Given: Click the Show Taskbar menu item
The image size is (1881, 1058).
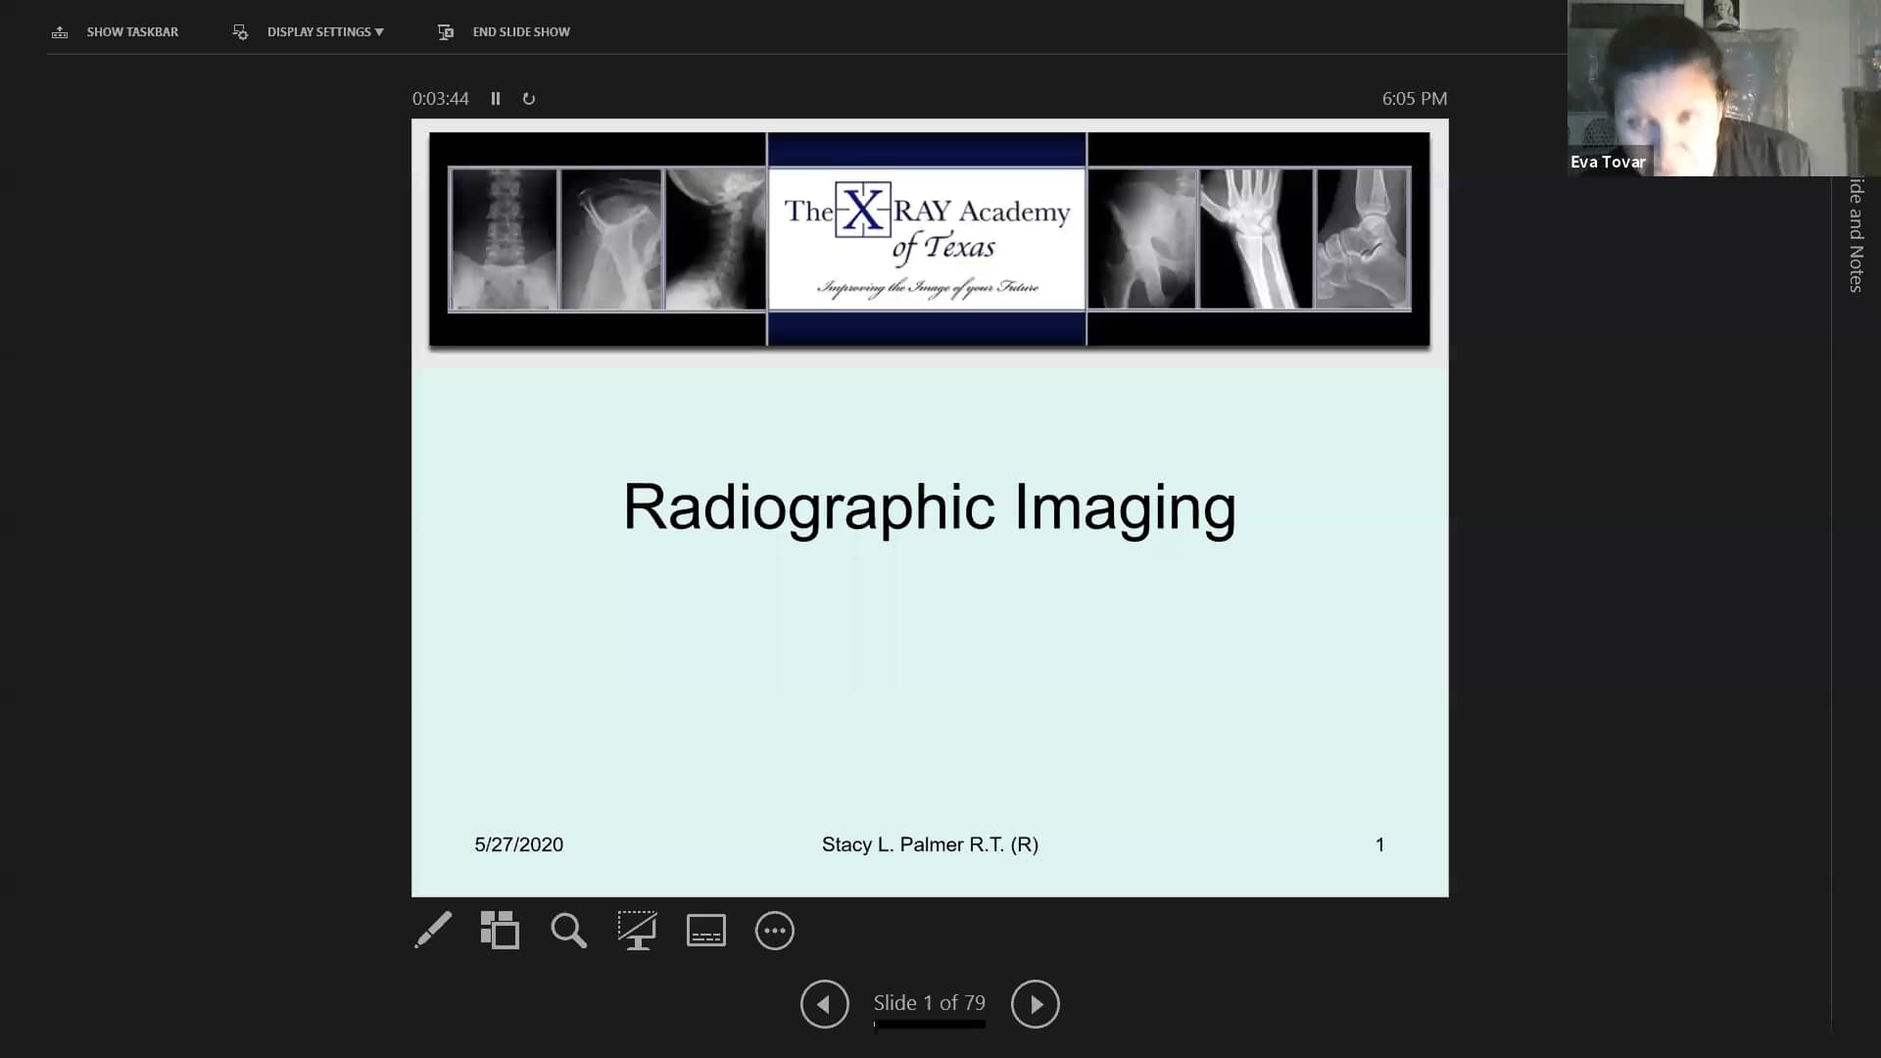Looking at the screenshot, I should tap(132, 31).
